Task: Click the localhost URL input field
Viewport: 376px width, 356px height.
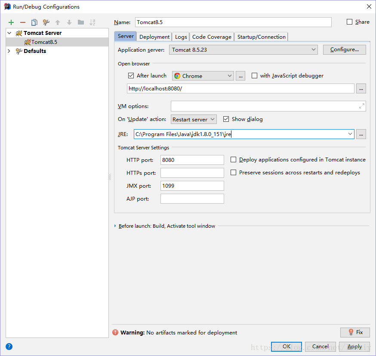Action: pos(240,89)
